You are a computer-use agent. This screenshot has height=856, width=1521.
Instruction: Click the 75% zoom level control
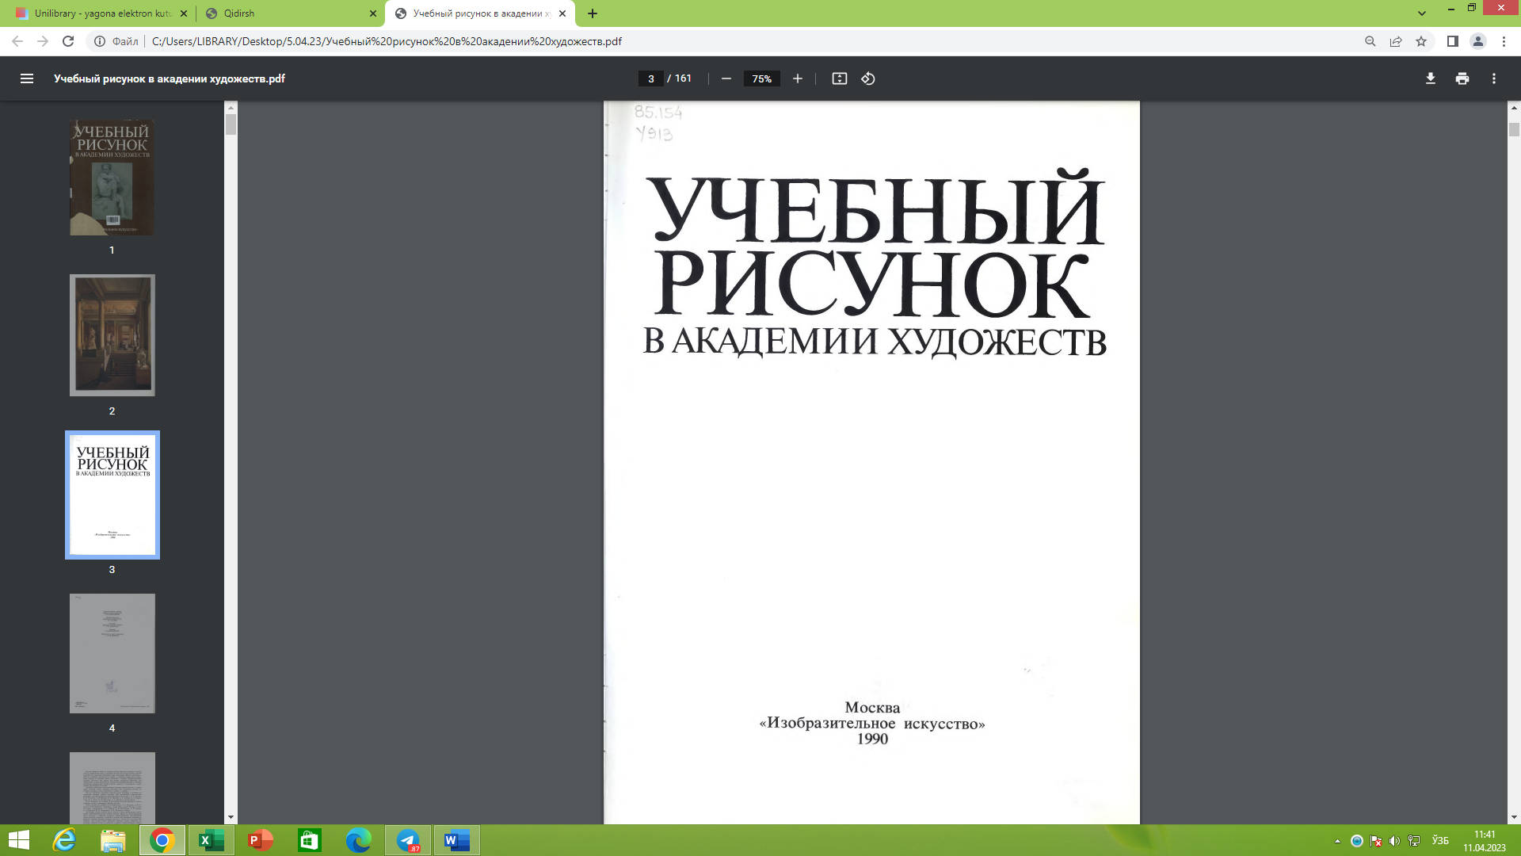point(760,78)
